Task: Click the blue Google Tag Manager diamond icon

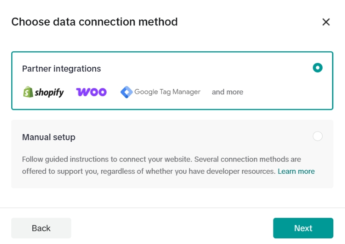Action: point(126,92)
